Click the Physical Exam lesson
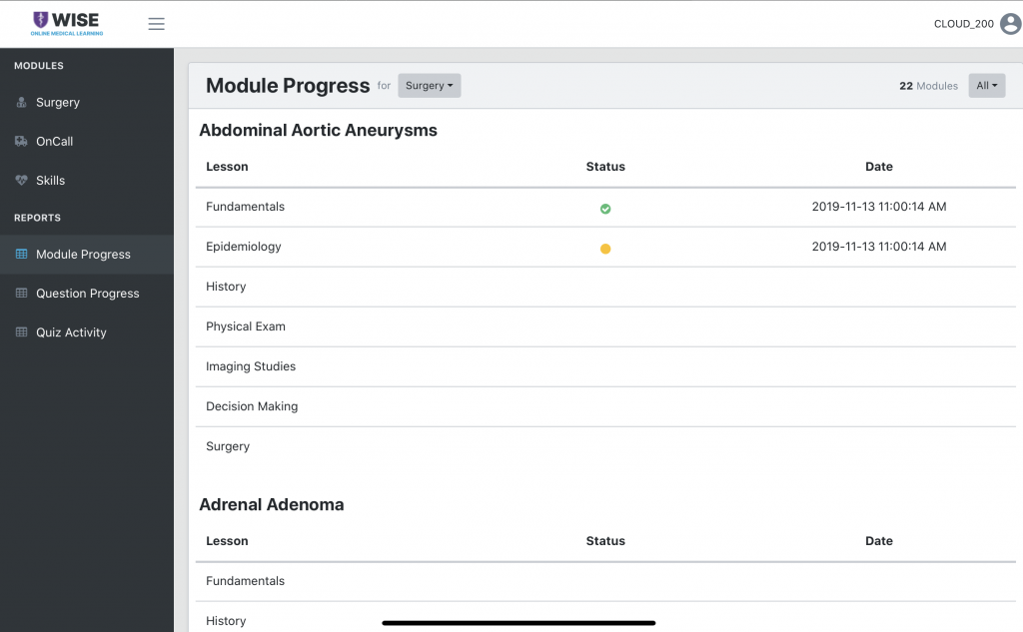Image resolution: width=1023 pixels, height=632 pixels. [x=246, y=326]
